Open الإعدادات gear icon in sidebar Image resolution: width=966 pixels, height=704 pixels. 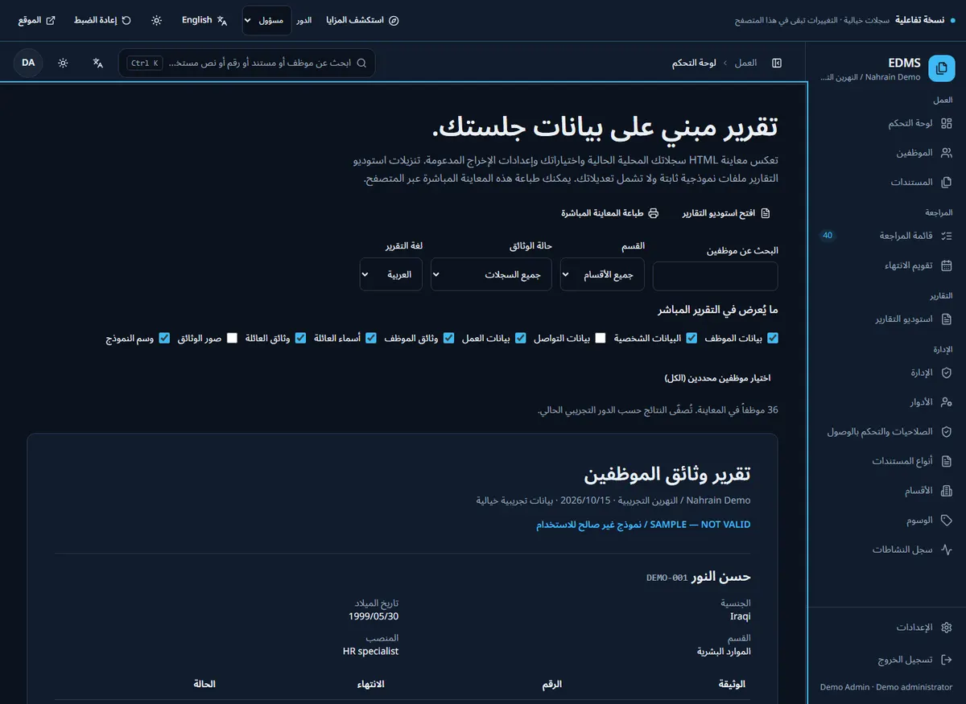pyautogui.click(x=947, y=628)
